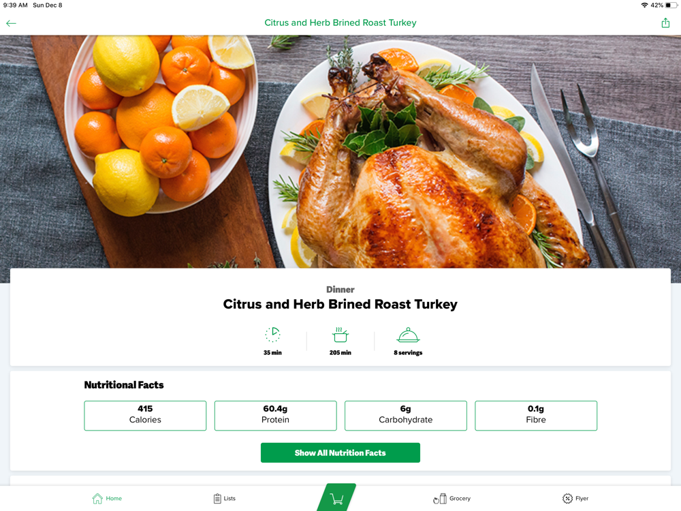Tap the cooking pot time icon
681x511 pixels.
tap(340, 335)
